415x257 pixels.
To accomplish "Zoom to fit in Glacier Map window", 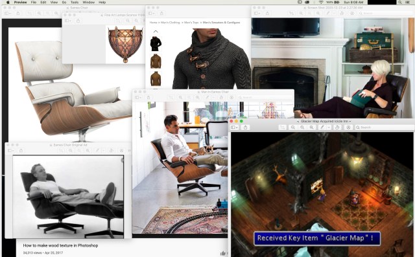I will pyautogui.click(x=302, y=128).
